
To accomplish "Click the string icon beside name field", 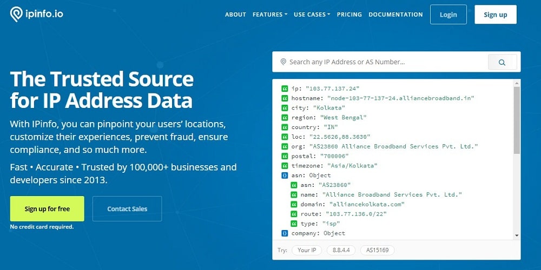I will [x=294, y=194].
